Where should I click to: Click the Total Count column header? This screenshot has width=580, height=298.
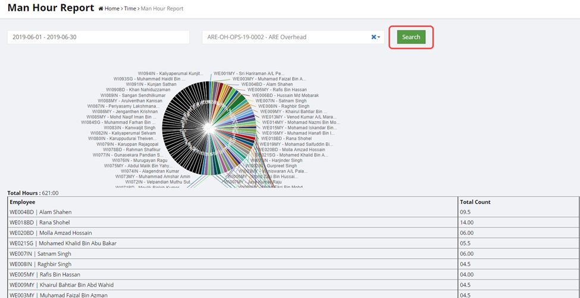pyautogui.click(x=475, y=202)
